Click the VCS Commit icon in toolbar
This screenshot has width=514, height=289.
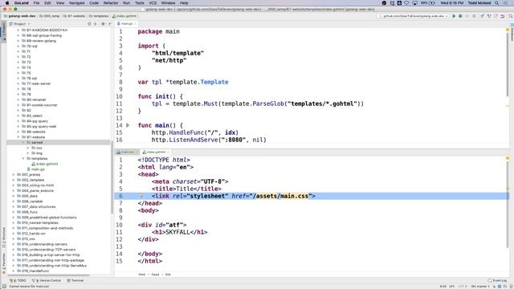click(489, 16)
